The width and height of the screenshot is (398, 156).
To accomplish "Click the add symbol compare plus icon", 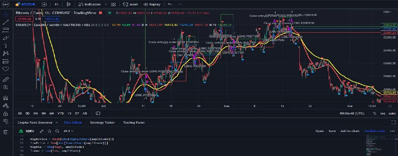I will click(44, 5).
